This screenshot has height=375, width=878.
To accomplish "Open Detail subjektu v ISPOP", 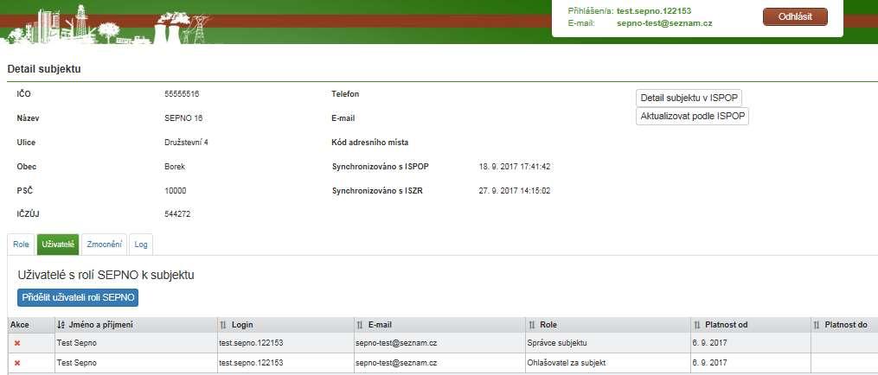I will [689, 98].
